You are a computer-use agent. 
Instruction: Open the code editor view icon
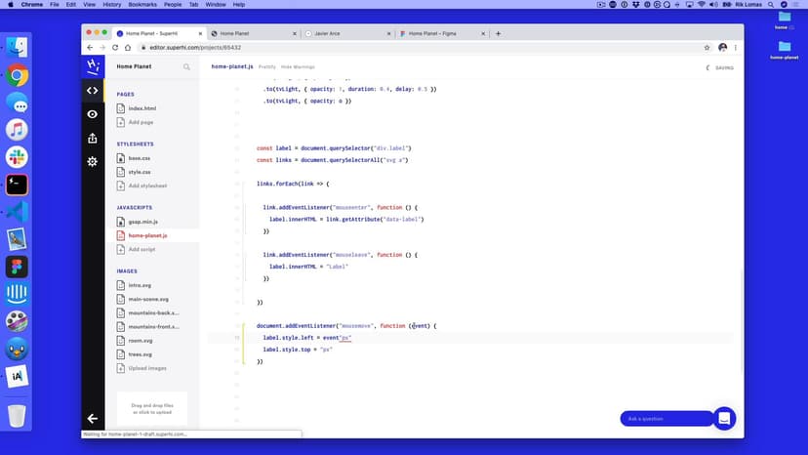point(92,91)
